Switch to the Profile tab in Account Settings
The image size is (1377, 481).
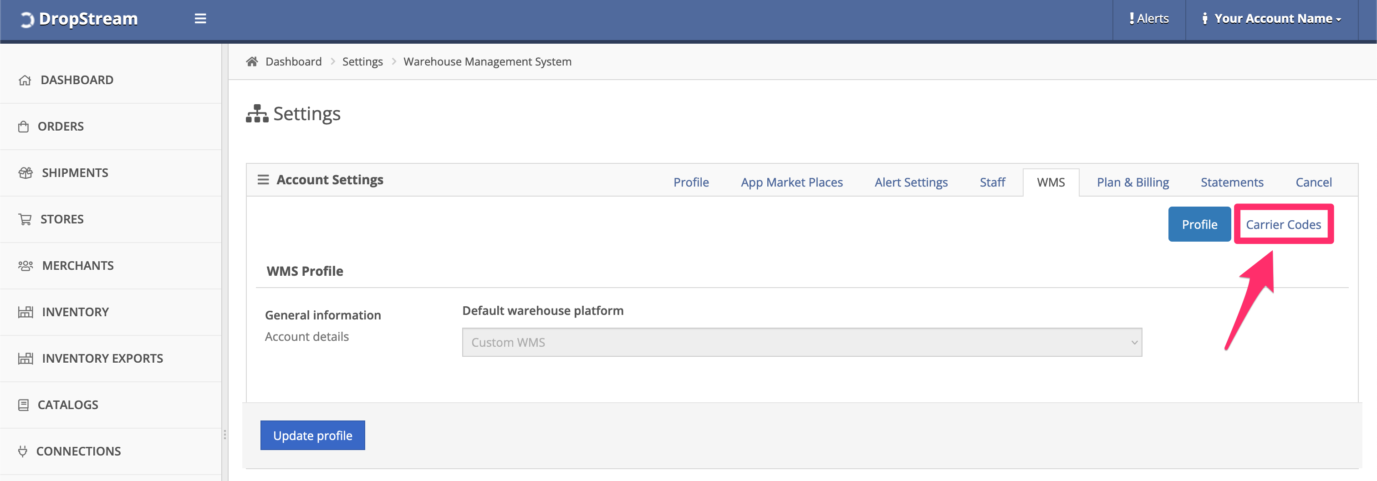click(x=691, y=182)
